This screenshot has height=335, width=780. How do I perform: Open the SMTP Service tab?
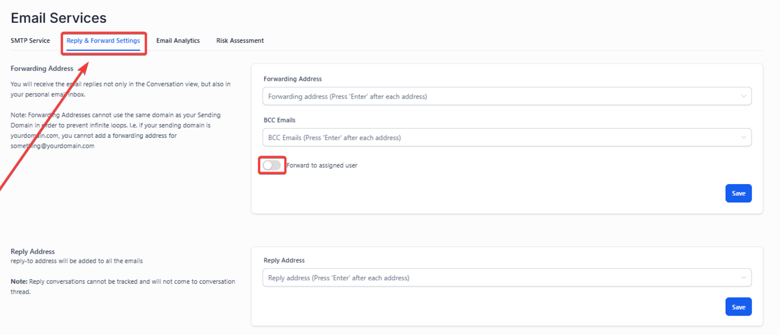pos(30,41)
